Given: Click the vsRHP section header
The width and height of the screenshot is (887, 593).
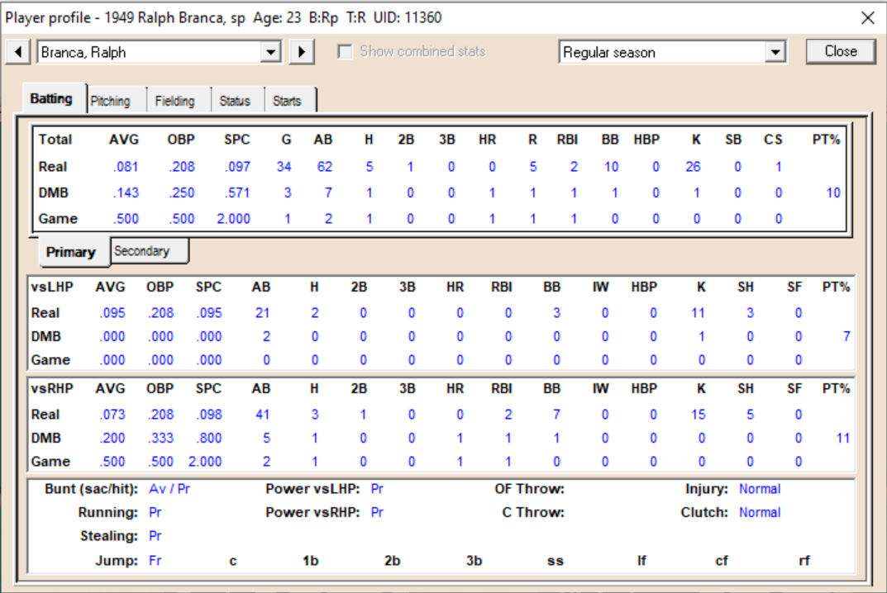Looking at the screenshot, I should tap(52, 389).
